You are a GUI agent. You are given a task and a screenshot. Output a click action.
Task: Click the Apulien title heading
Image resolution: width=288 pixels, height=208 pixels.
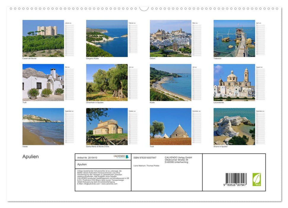31,156
